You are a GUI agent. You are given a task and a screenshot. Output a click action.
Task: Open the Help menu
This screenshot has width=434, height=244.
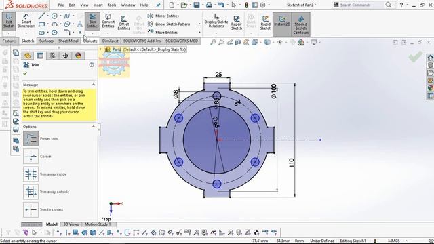pos(144,5)
